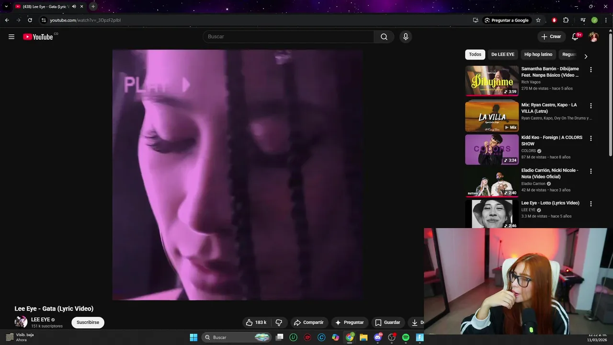
Task: Open Discord from the taskbar
Action: coord(378,337)
